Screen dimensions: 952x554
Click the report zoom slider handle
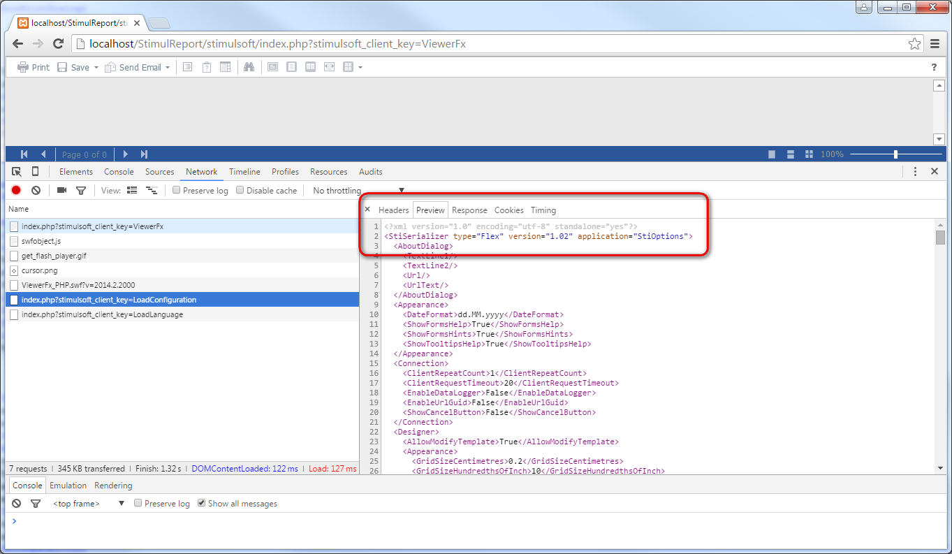tap(895, 154)
